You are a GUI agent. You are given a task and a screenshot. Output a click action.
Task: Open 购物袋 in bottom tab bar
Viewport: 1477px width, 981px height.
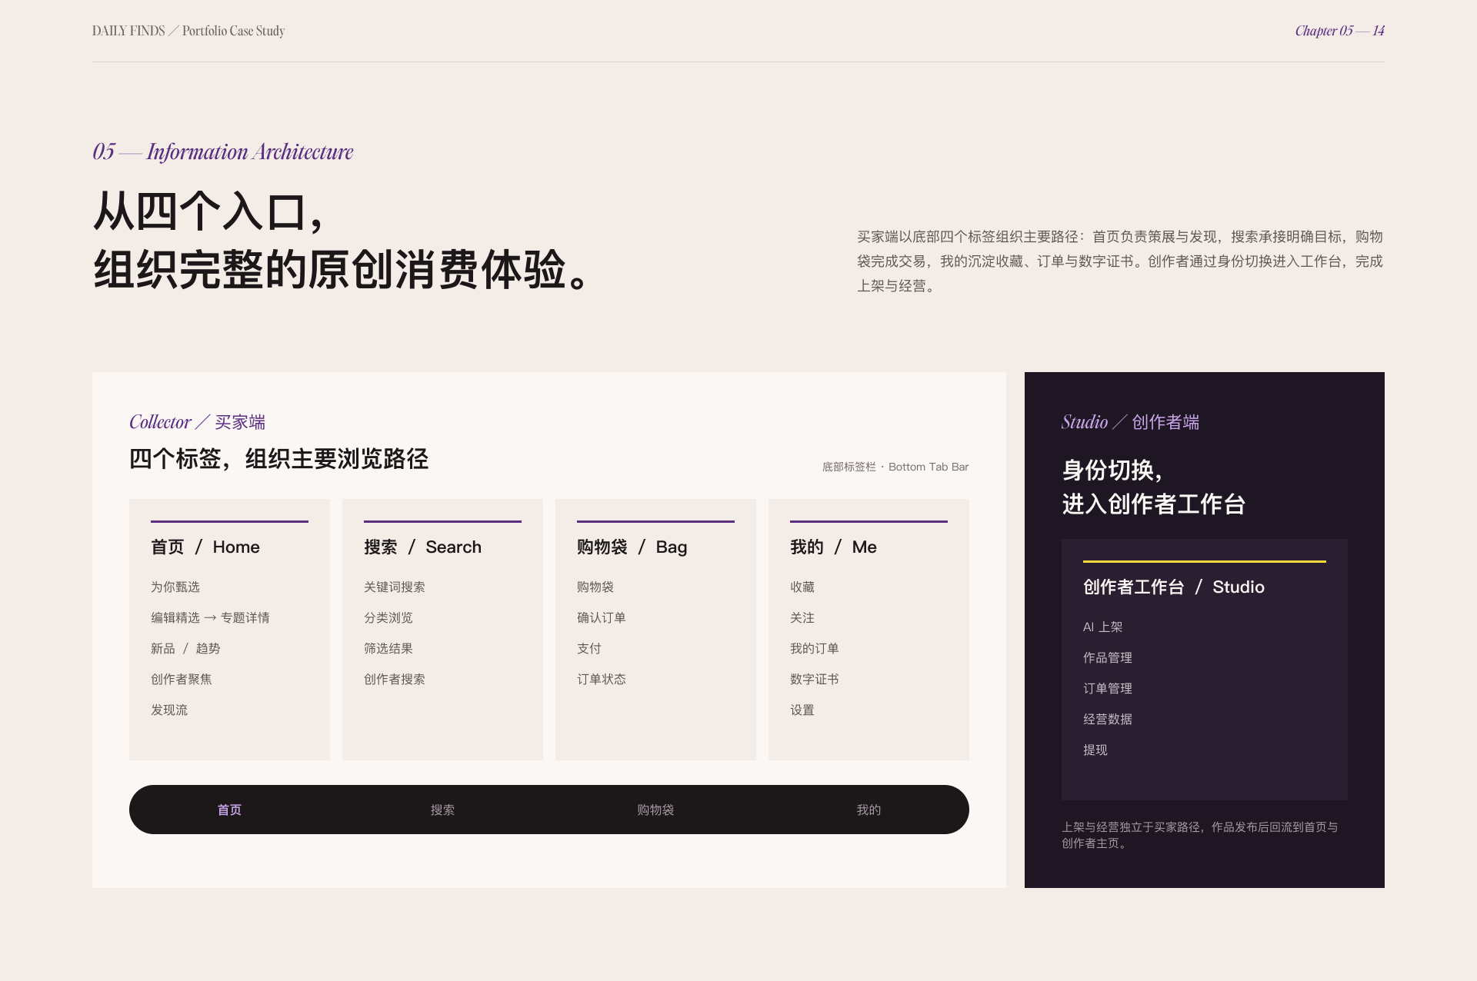pos(655,810)
